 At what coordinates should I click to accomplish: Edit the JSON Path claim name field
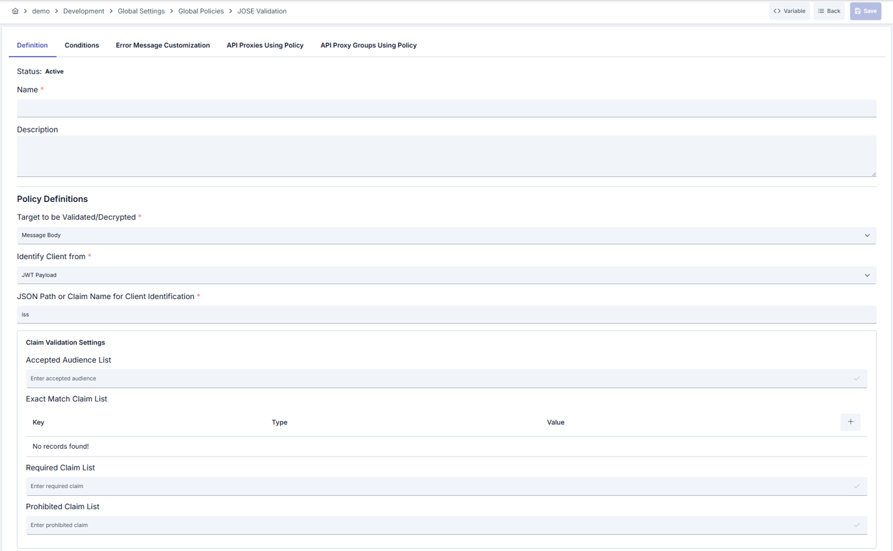coord(446,314)
